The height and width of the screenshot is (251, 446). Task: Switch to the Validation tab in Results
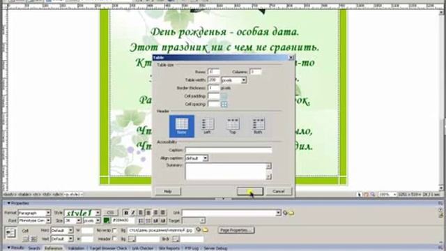coord(76,248)
